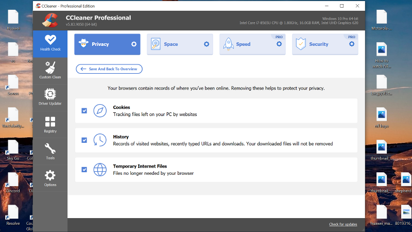Click the Temporary Internet Files globe icon
The image size is (412, 232).
click(x=100, y=170)
